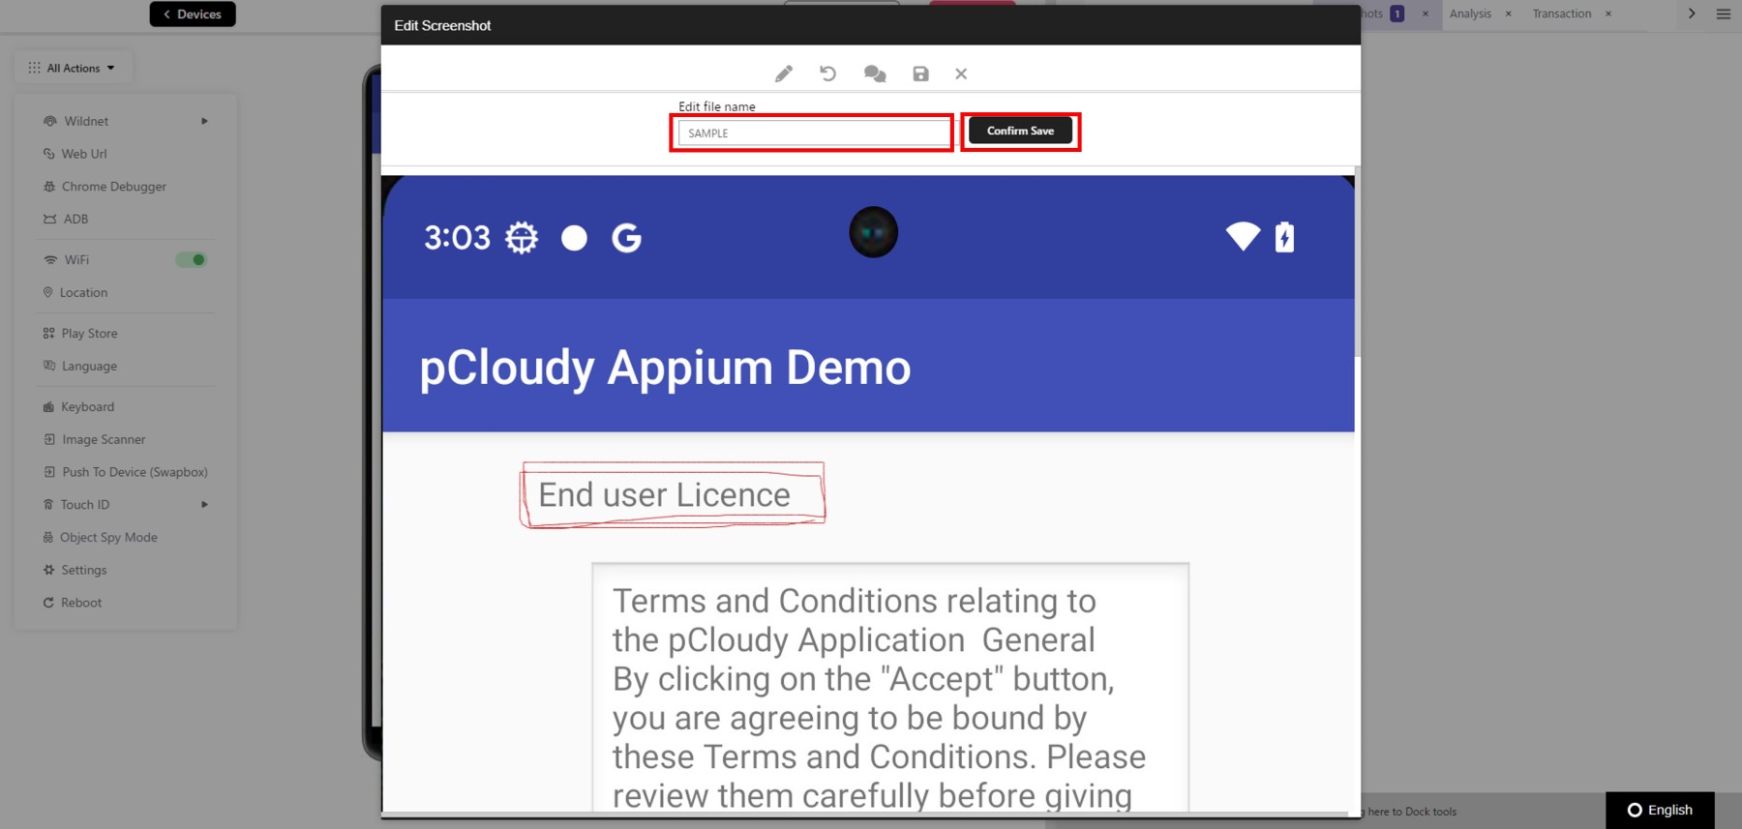Screen dimensions: 1742x829
Task: Click the ADB icon
Action: (49, 219)
